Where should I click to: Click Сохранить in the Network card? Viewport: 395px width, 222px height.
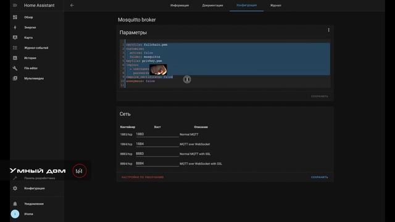(x=320, y=177)
